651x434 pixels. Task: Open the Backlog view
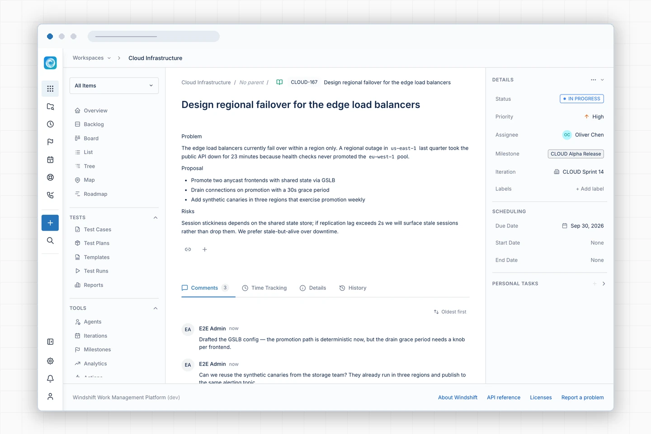[x=94, y=124]
